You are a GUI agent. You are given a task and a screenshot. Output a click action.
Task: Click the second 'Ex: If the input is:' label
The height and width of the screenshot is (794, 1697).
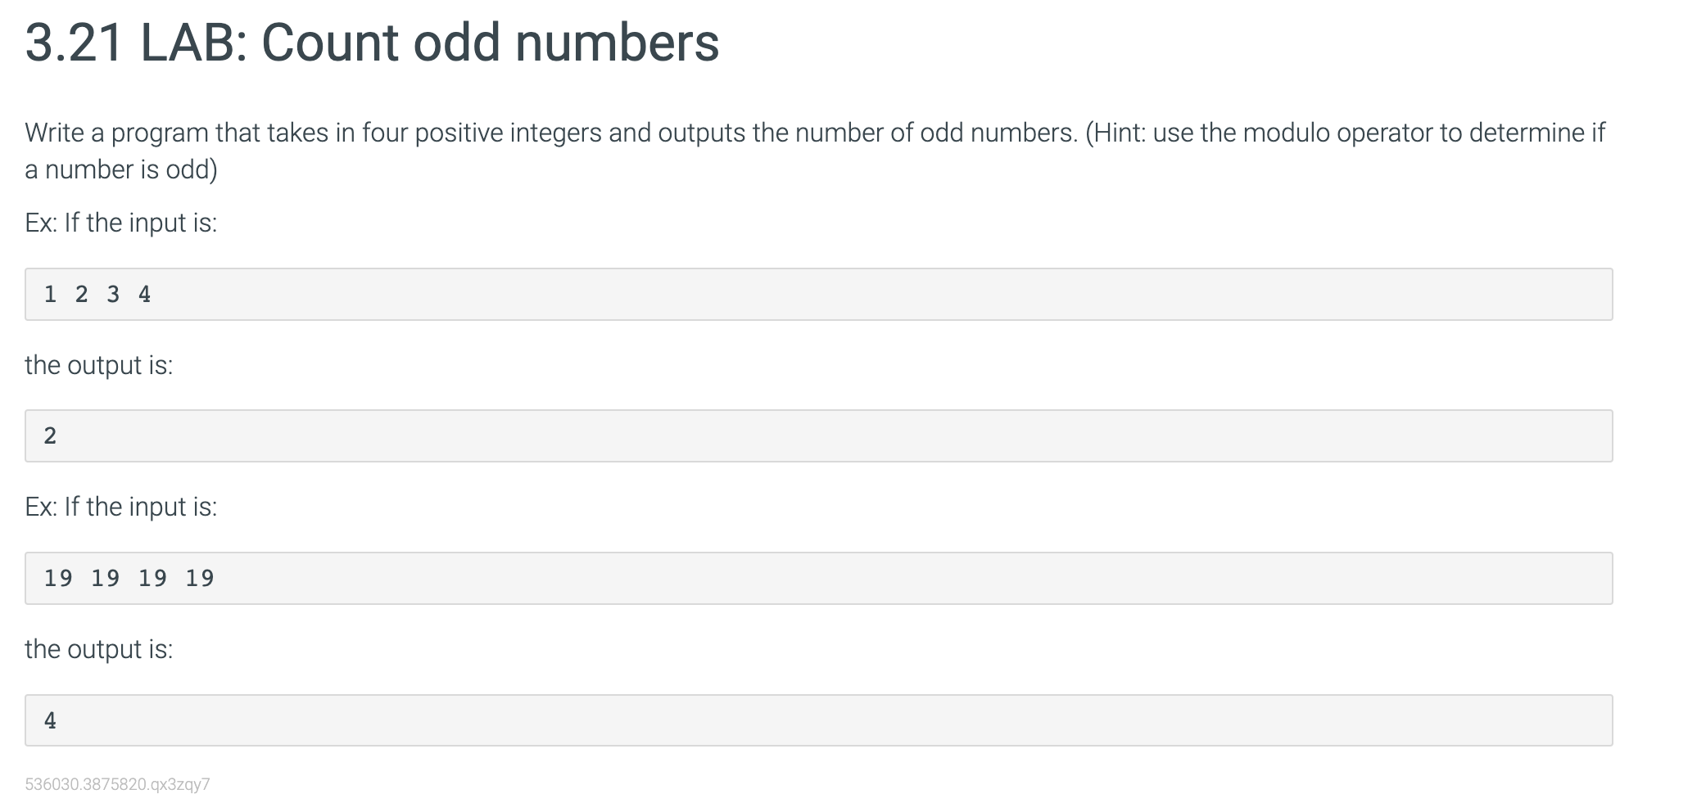click(121, 507)
